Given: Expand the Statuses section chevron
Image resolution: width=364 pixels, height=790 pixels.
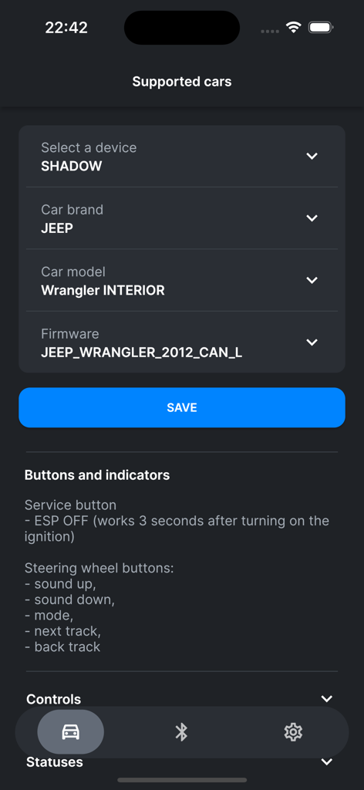Looking at the screenshot, I should click(x=327, y=761).
